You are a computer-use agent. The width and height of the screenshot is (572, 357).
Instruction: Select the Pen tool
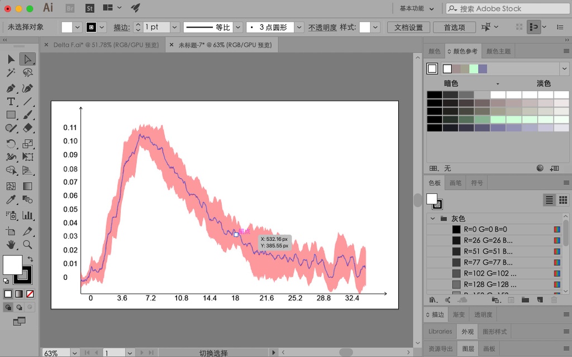point(11,88)
